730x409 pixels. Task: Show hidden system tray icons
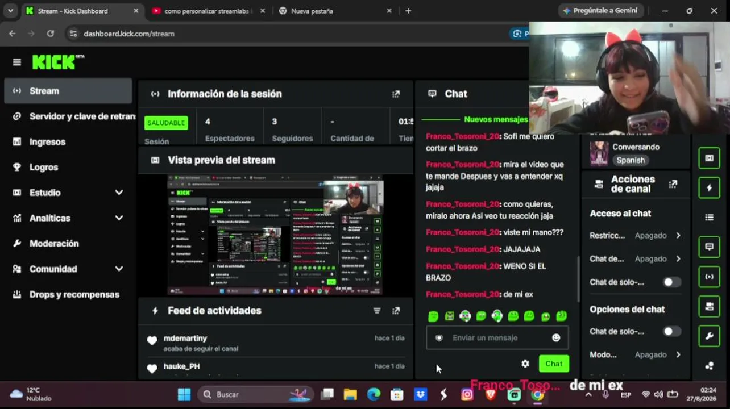[588, 394]
